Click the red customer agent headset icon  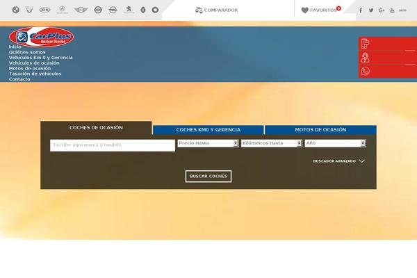pos(365,58)
